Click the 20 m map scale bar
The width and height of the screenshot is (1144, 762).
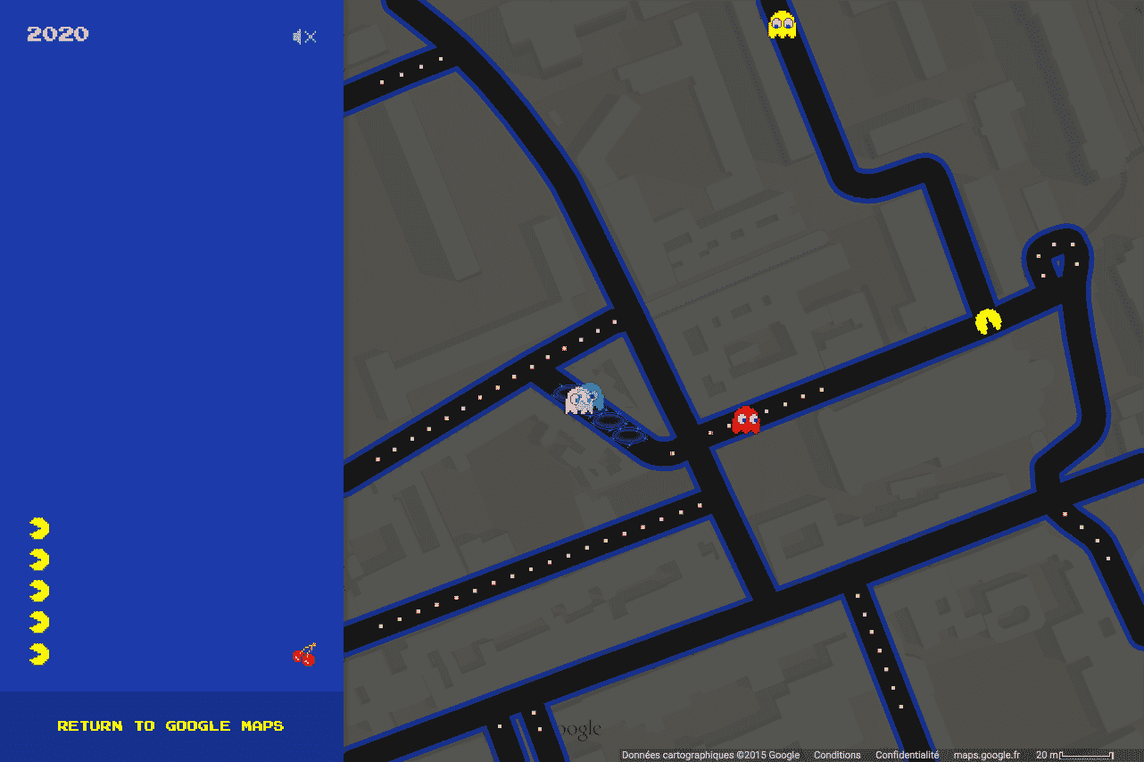point(1074,755)
